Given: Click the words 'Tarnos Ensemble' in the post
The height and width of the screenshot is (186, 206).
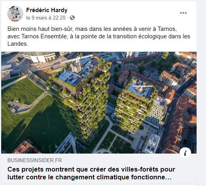Looking at the screenshot, I should tap(44, 36).
